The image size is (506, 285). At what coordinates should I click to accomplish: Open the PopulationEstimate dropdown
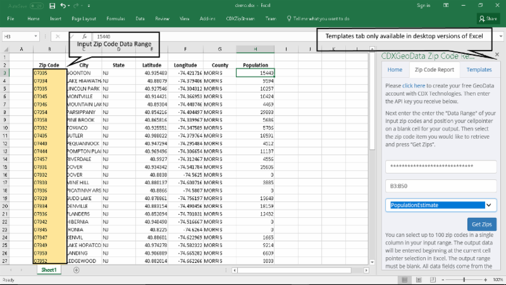[441, 205]
